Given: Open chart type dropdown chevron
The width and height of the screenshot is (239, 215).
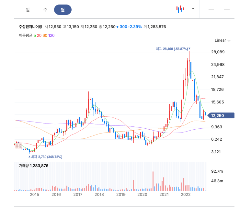Looking at the screenshot, I should click(x=193, y=8).
